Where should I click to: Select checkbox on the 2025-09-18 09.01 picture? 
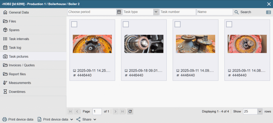[126, 24]
